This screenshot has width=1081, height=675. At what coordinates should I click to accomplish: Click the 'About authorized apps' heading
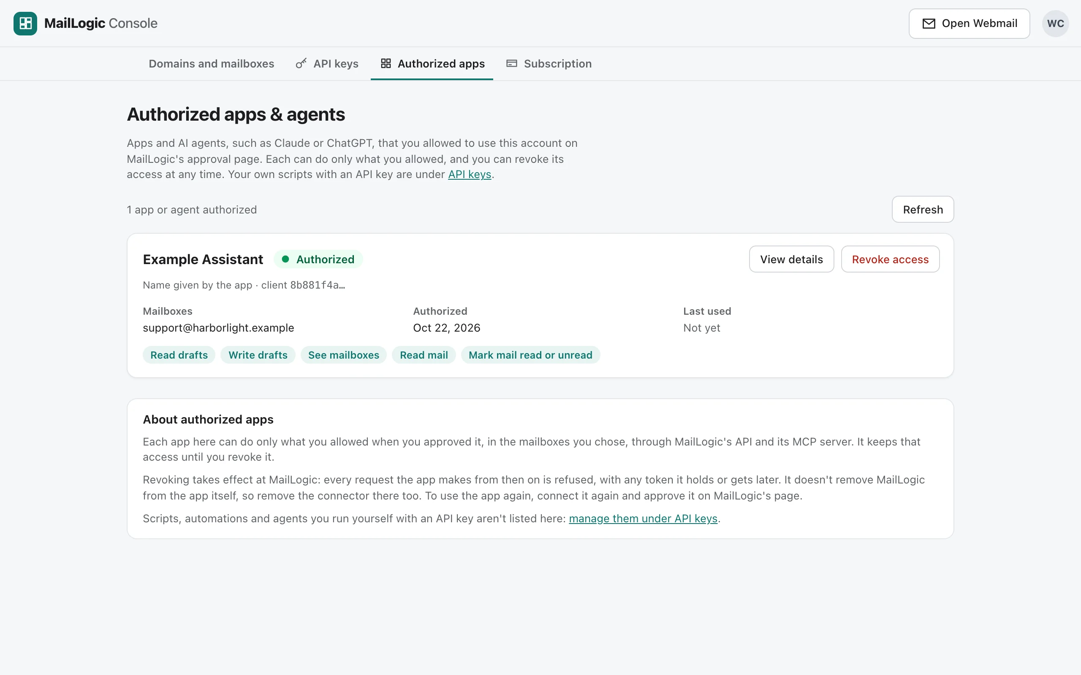pyautogui.click(x=208, y=419)
